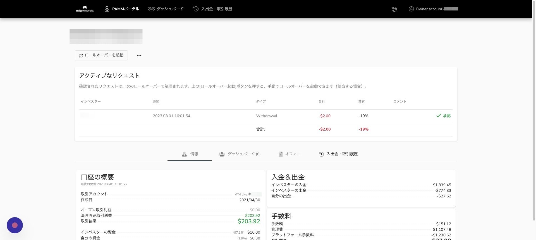536x240 pixels.
Task: Click the アクティブなリクエスト heading
Action: click(x=109, y=75)
